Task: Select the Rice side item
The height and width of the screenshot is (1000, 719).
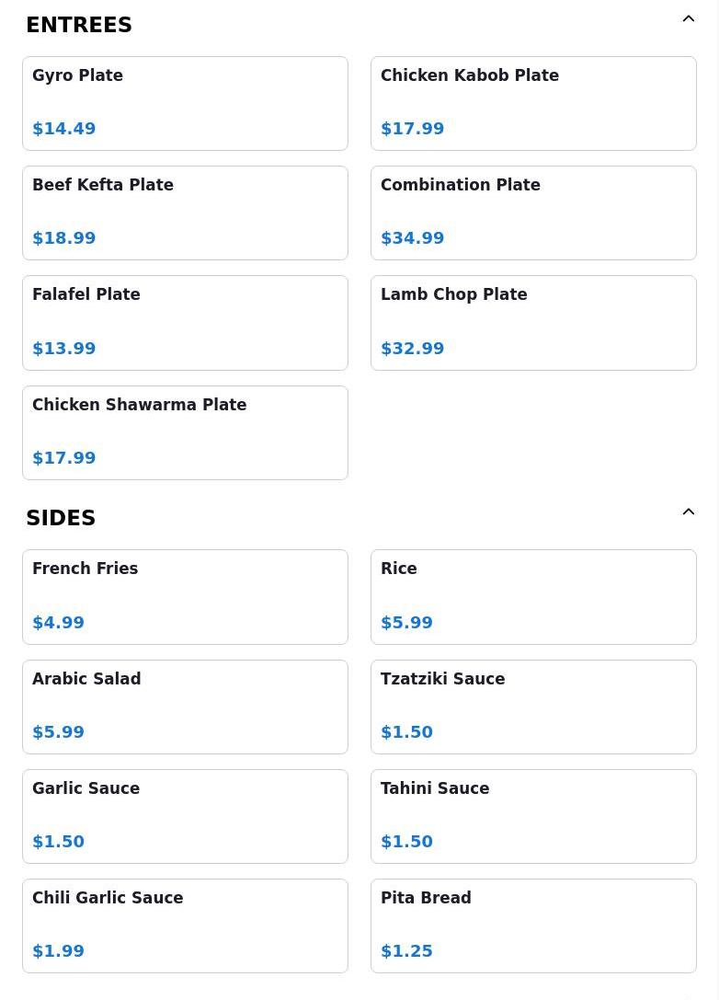Action: pyautogui.click(x=533, y=597)
